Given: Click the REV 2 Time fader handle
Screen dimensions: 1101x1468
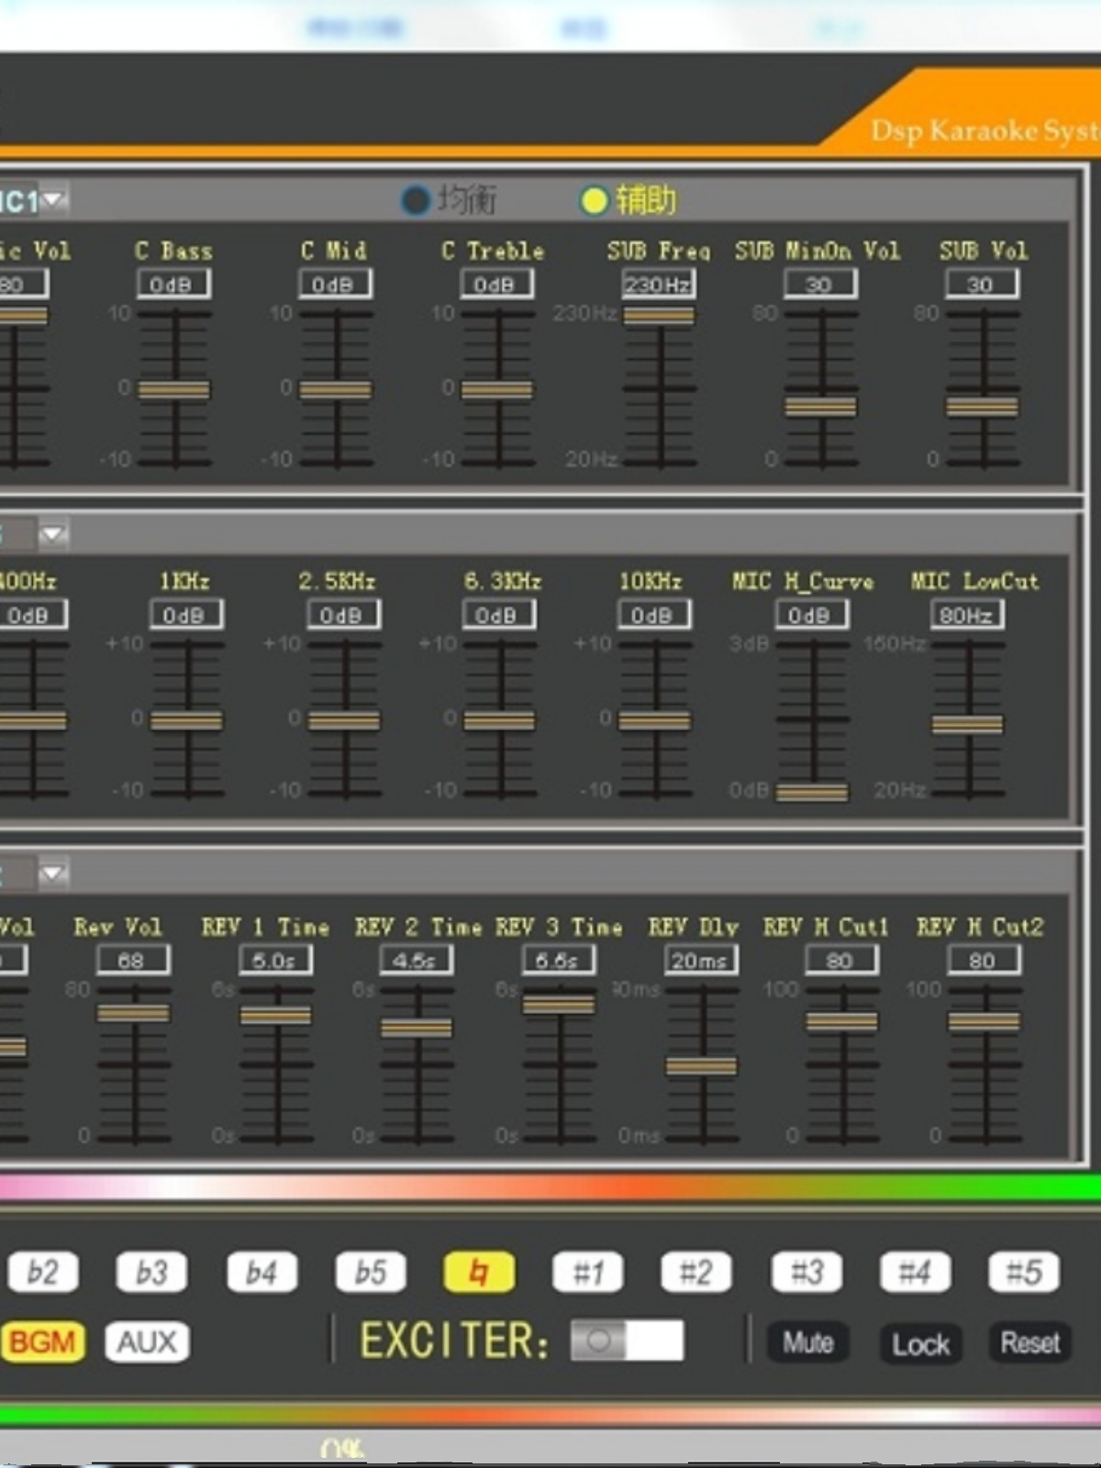Looking at the screenshot, I should [x=417, y=1028].
